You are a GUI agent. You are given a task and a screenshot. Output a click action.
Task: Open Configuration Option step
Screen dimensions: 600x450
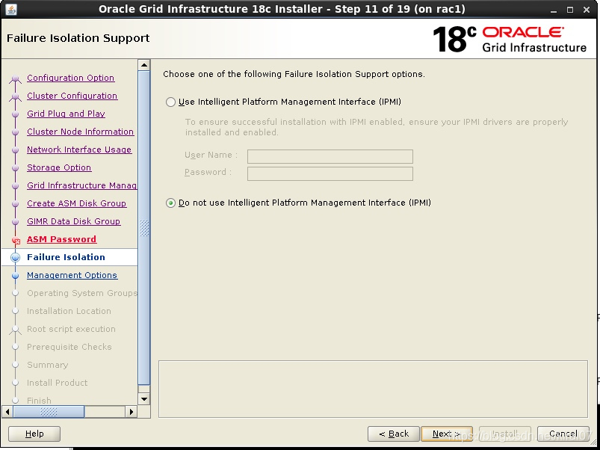pyautogui.click(x=70, y=78)
